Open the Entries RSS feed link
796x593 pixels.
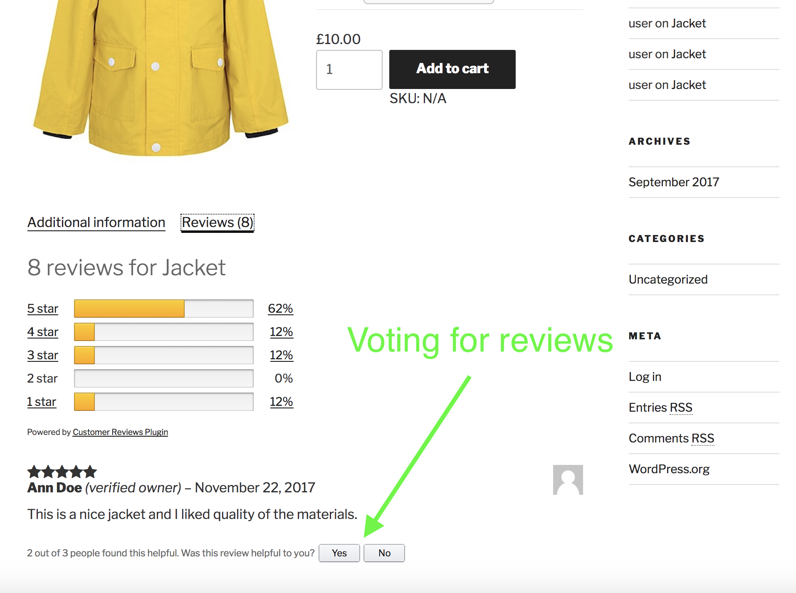660,408
